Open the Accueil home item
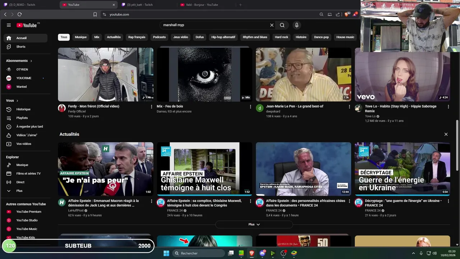Screen dimensions: 460x259 (x=26, y=38)
